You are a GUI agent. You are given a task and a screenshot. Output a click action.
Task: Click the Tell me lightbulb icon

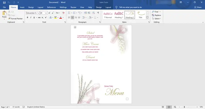tap(116, 7)
